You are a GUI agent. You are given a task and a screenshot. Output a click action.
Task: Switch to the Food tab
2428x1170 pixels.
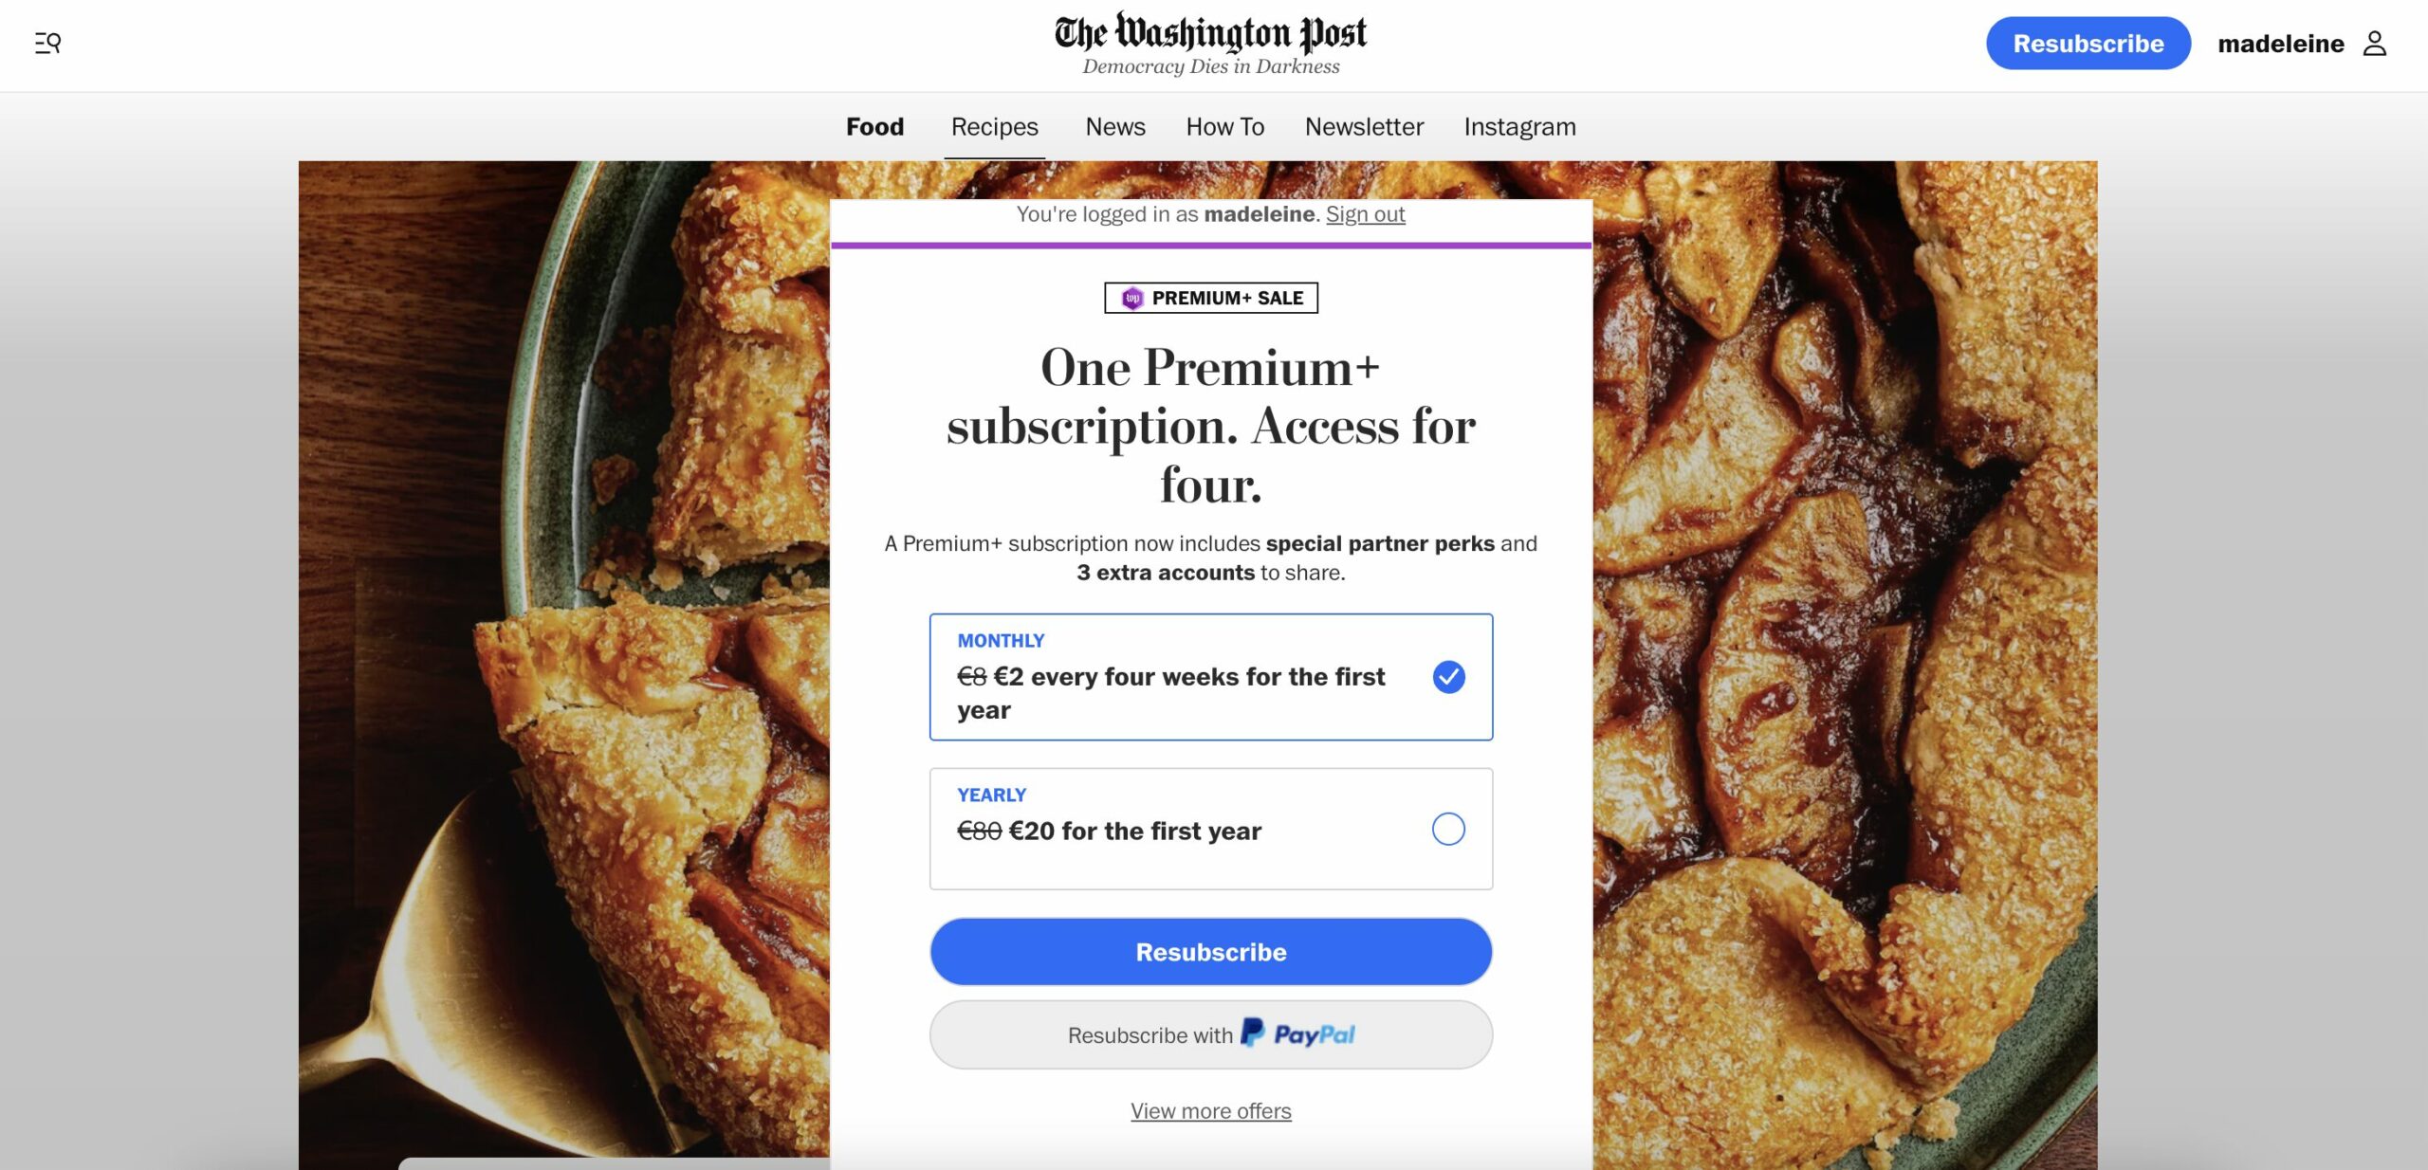tap(874, 126)
